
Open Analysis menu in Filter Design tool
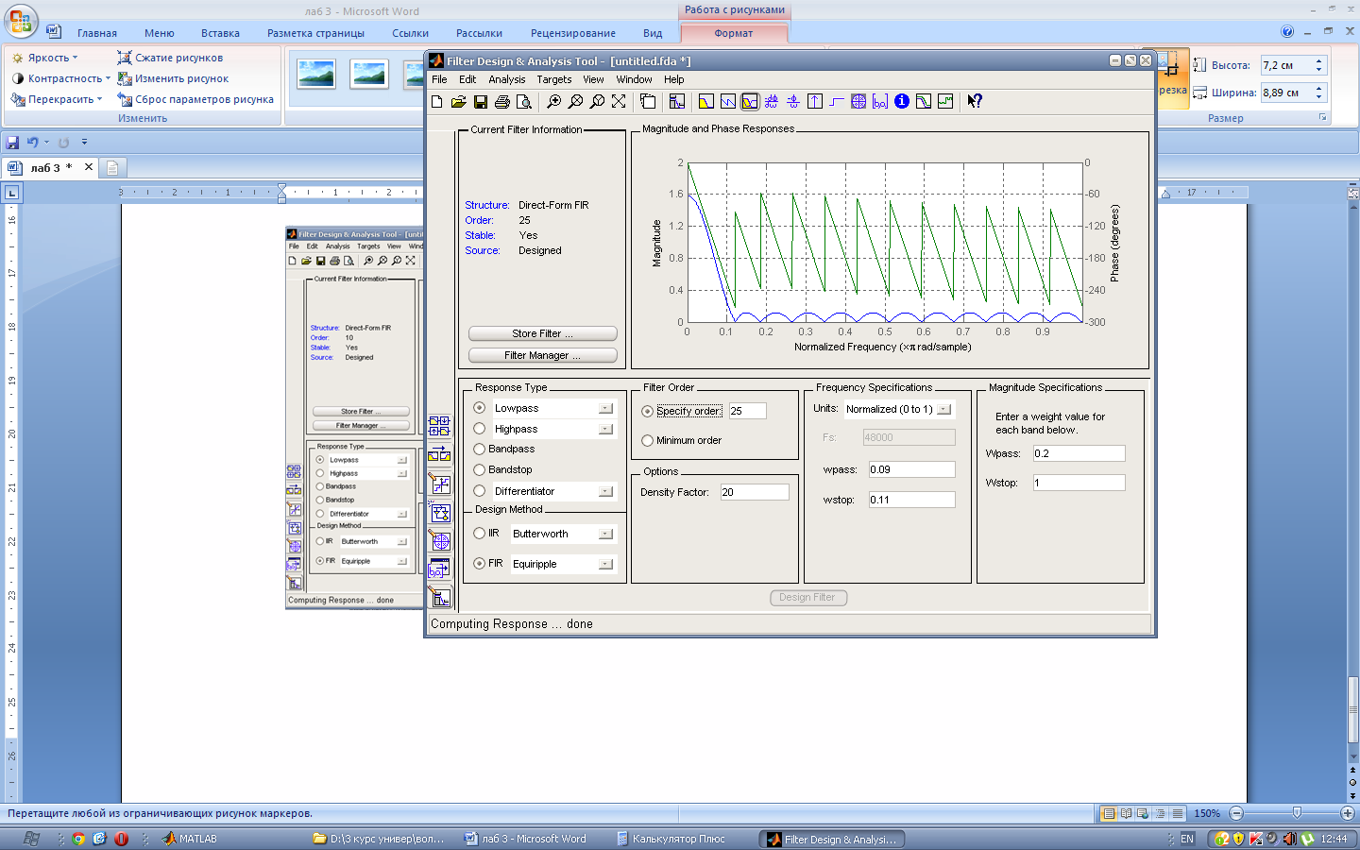point(507,79)
